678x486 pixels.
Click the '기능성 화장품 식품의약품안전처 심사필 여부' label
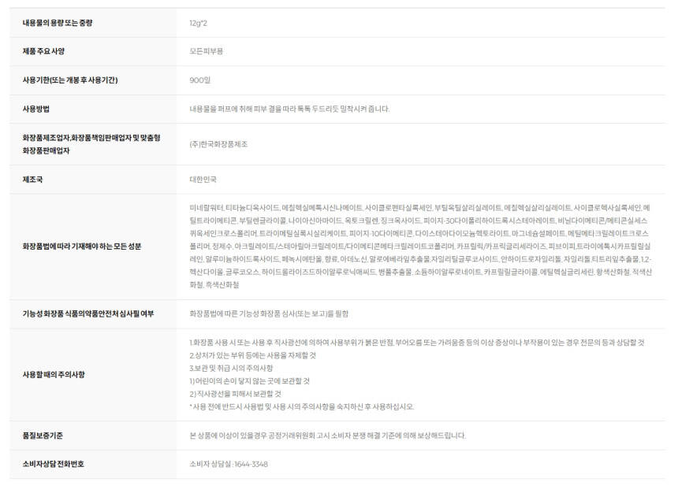[x=88, y=313]
